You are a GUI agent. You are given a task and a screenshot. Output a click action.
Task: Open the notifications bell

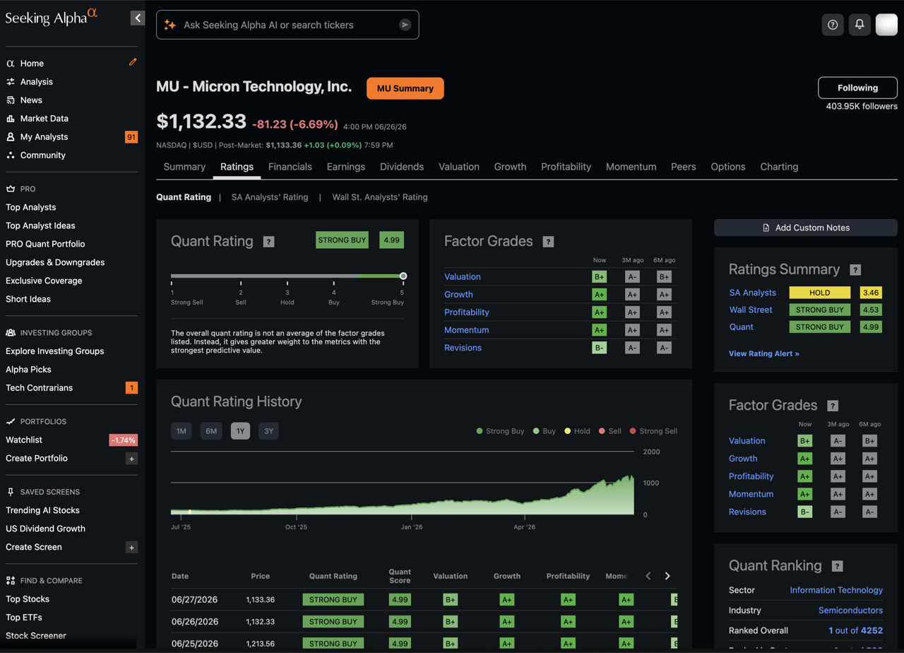pos(860,25)
